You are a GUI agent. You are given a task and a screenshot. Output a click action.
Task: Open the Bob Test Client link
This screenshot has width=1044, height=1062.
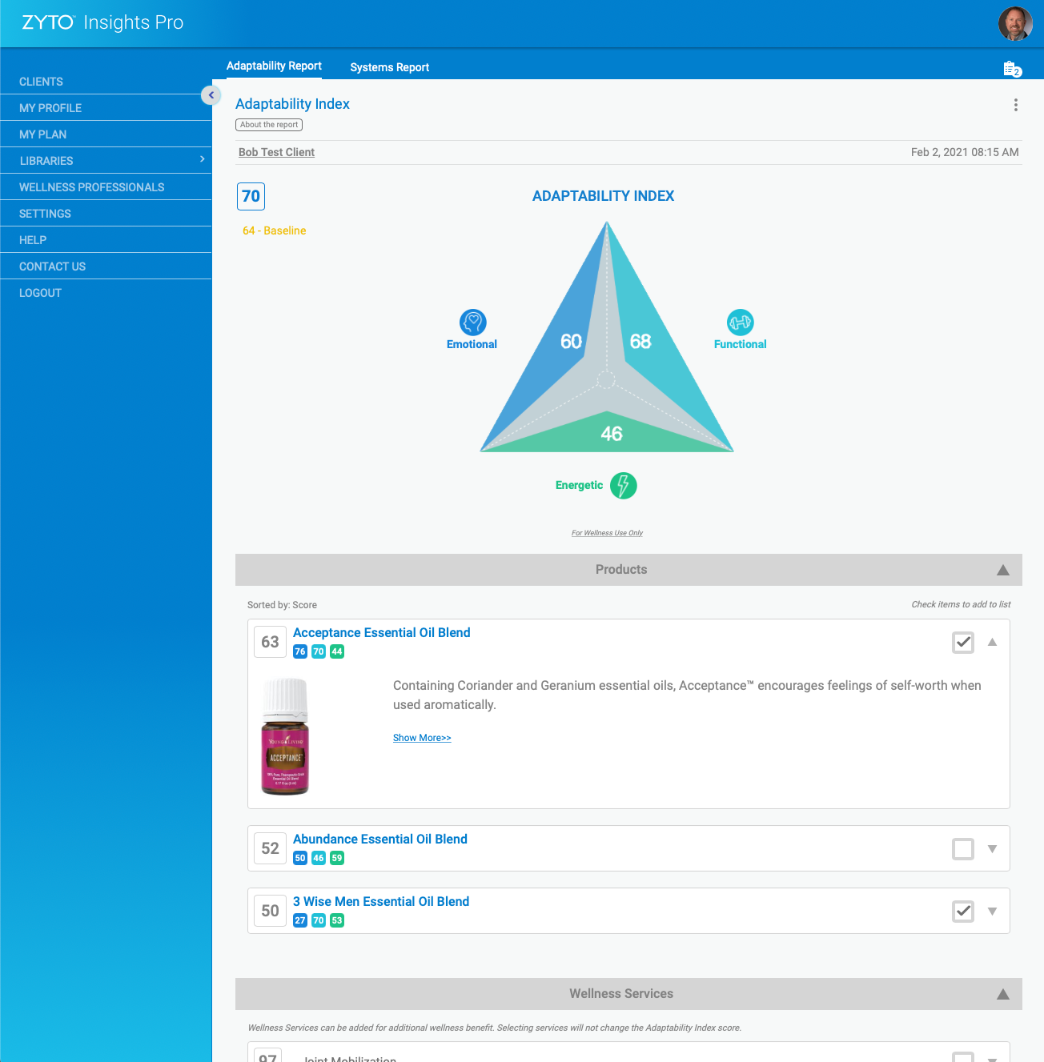[x=276, y=152]
